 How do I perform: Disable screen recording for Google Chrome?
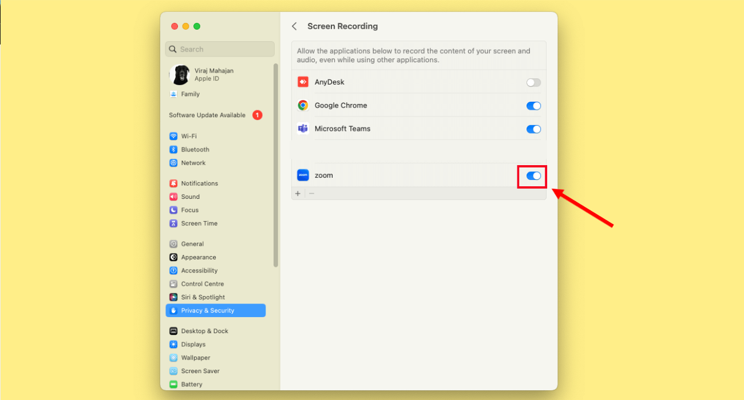point(533,106)
